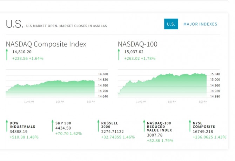Switch to the Major Indexes tab
Screen dimensions: 235x161
(200, 24)
